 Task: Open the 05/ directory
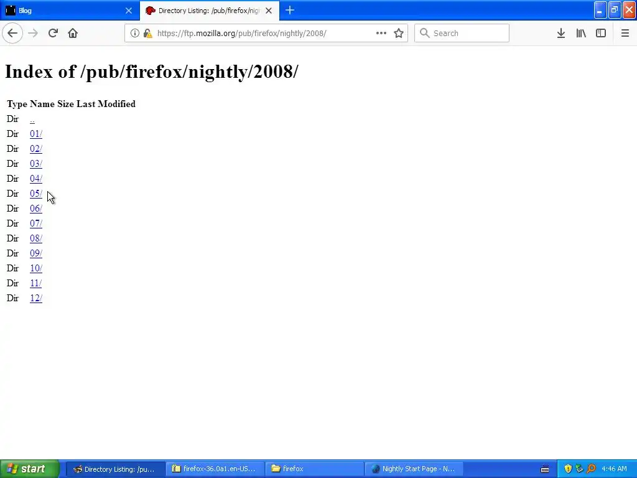35,194
